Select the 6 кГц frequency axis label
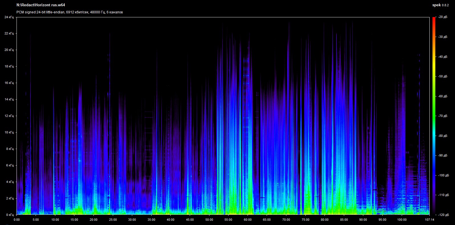 tap(9, 165)
